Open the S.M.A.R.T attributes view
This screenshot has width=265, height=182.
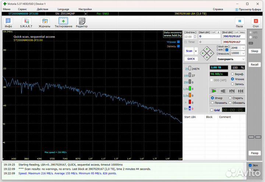(26, 22)
